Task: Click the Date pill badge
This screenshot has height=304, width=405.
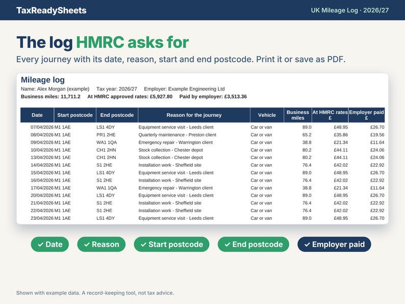Action: [x=50, y=244]
